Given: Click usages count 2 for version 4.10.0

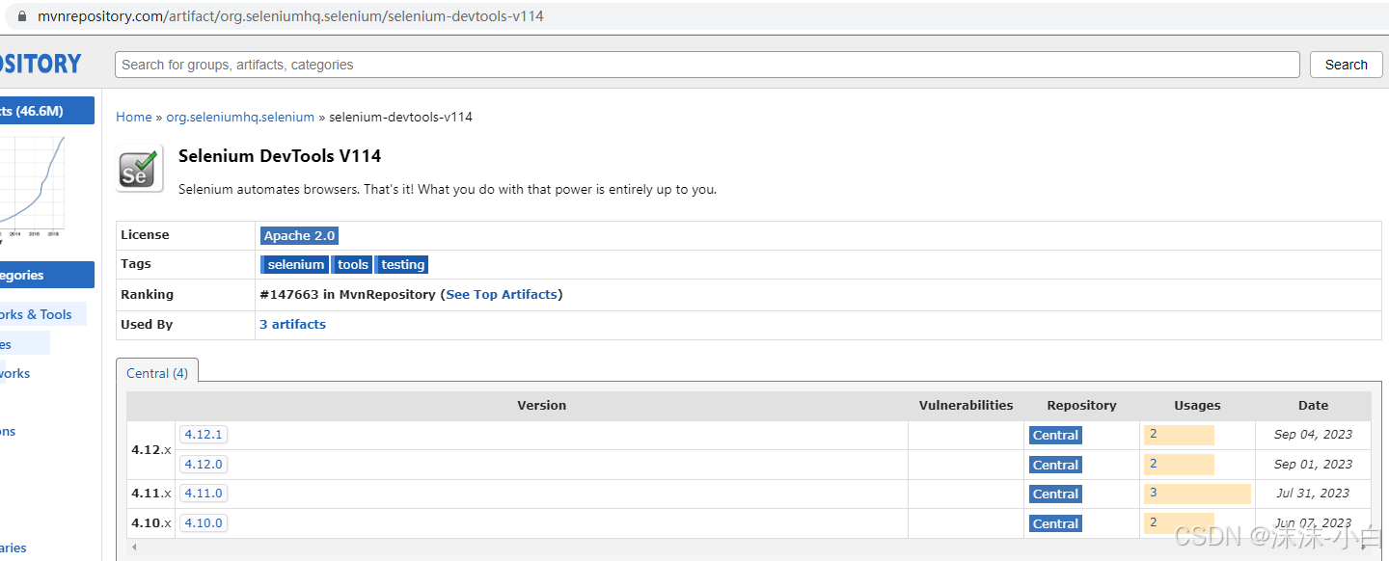Looking at the screenshot, I should 1153,522.
